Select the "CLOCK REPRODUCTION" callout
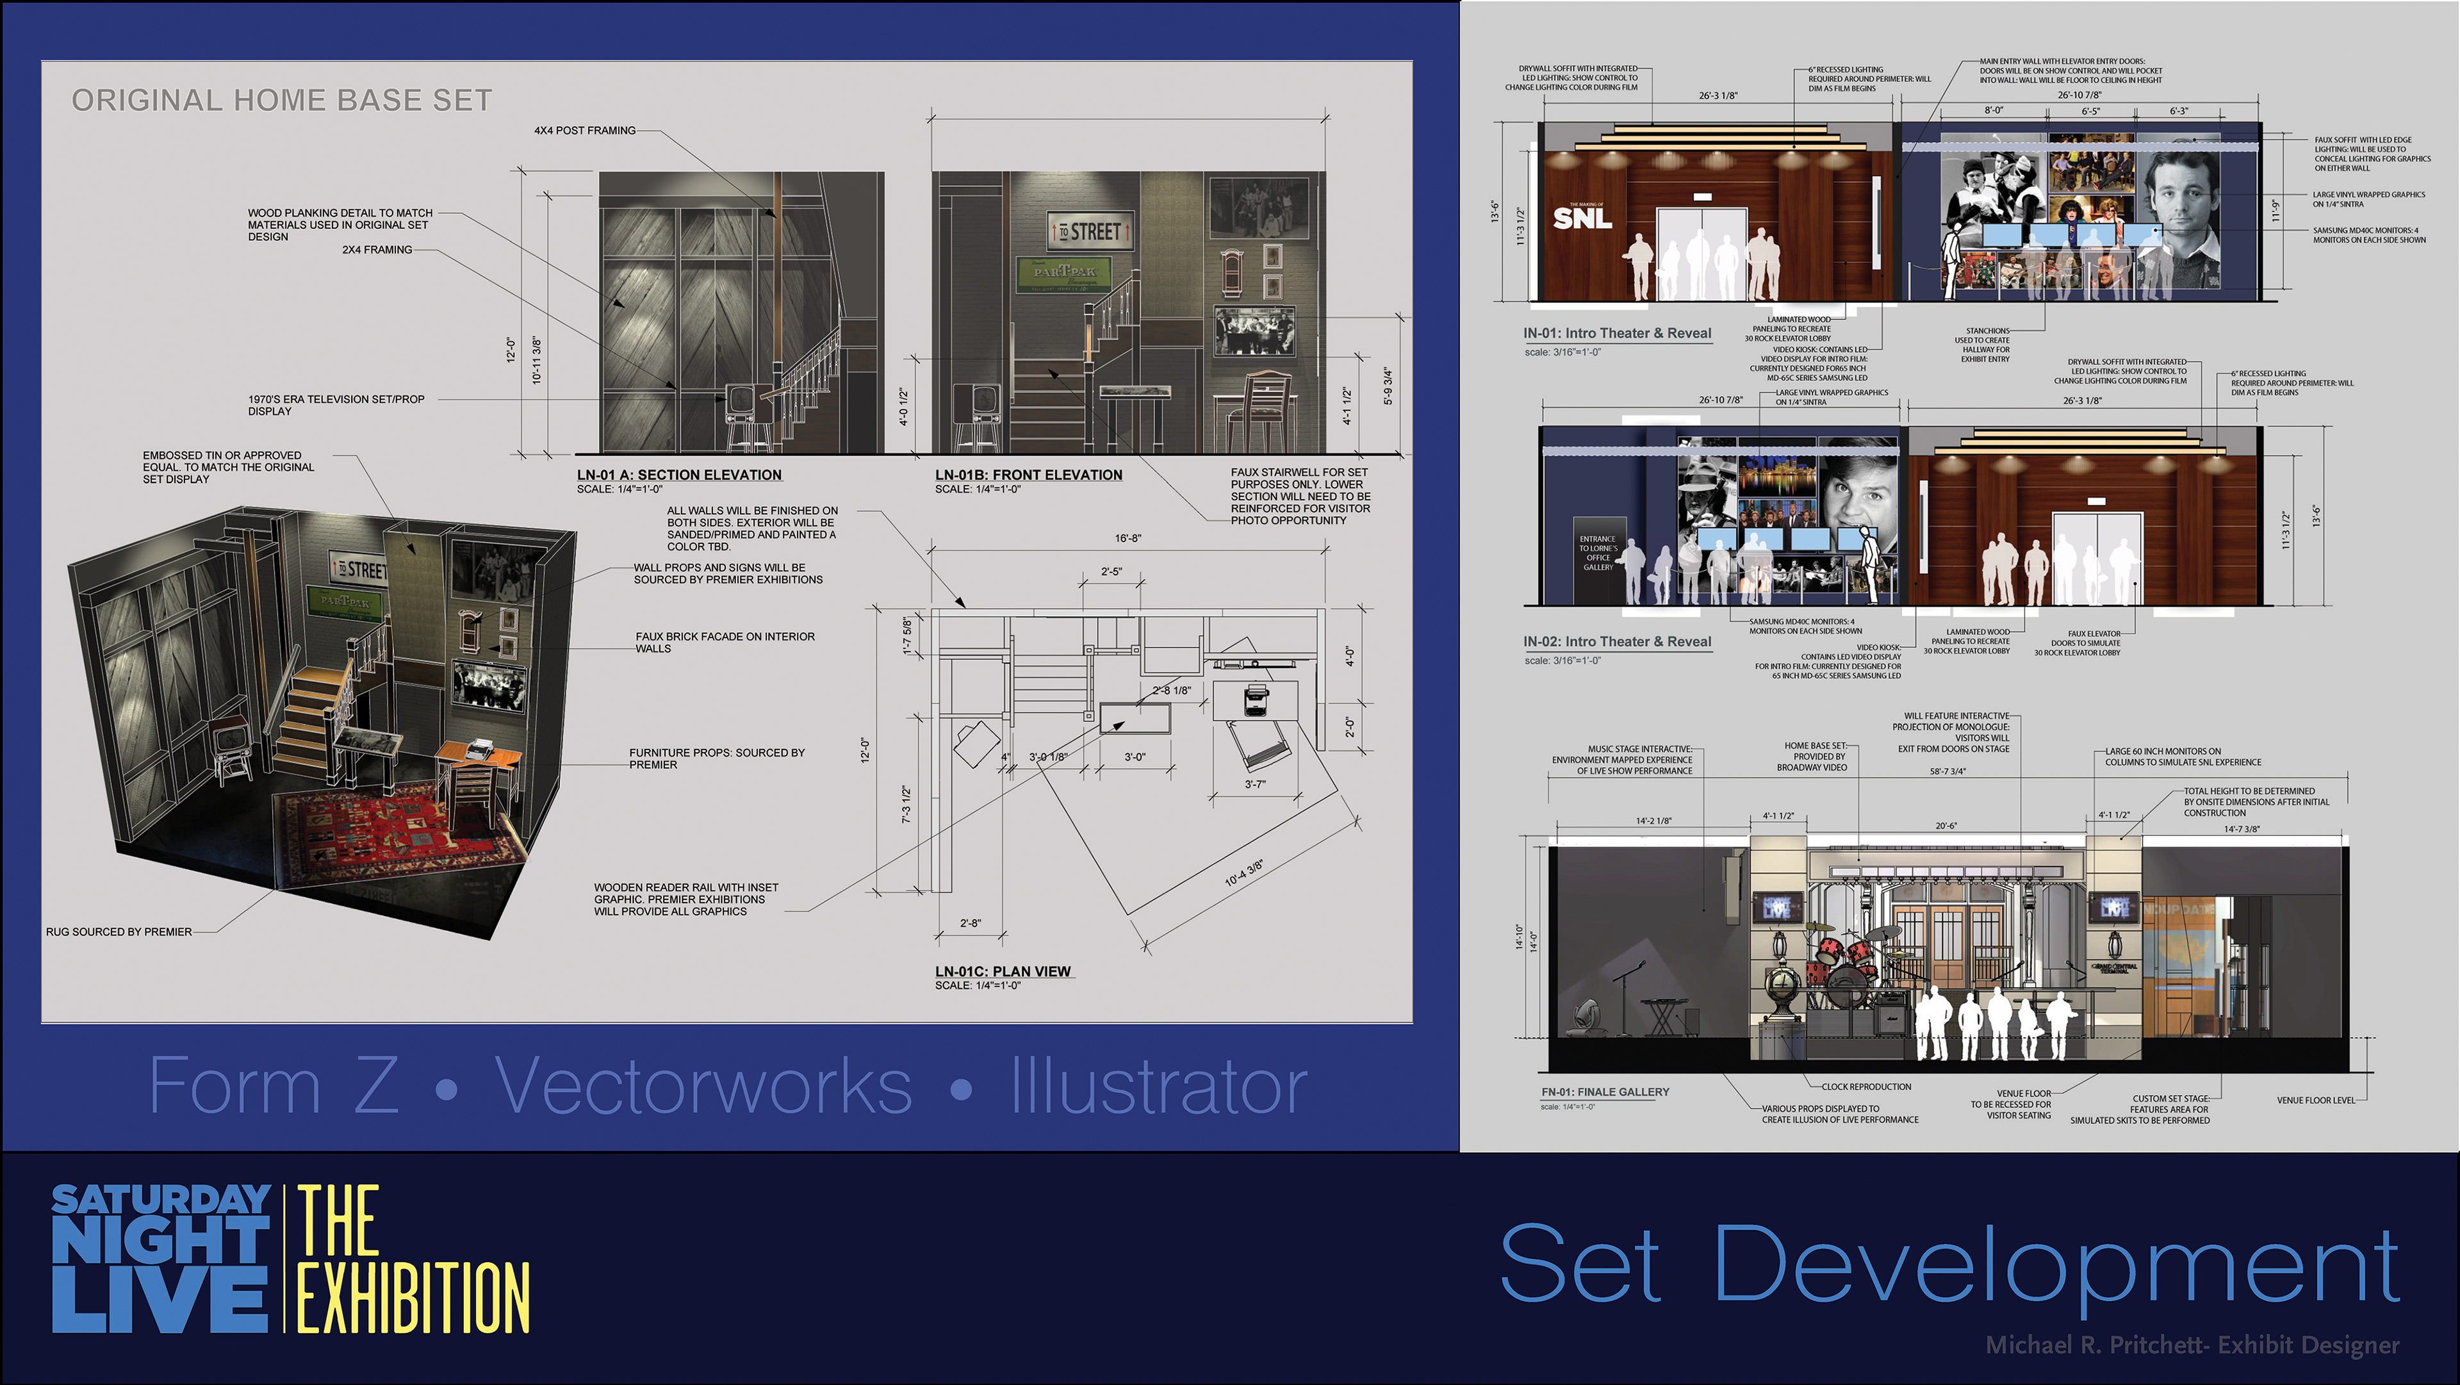Screen dimensions: 2460x1385 point(1866,1087)
